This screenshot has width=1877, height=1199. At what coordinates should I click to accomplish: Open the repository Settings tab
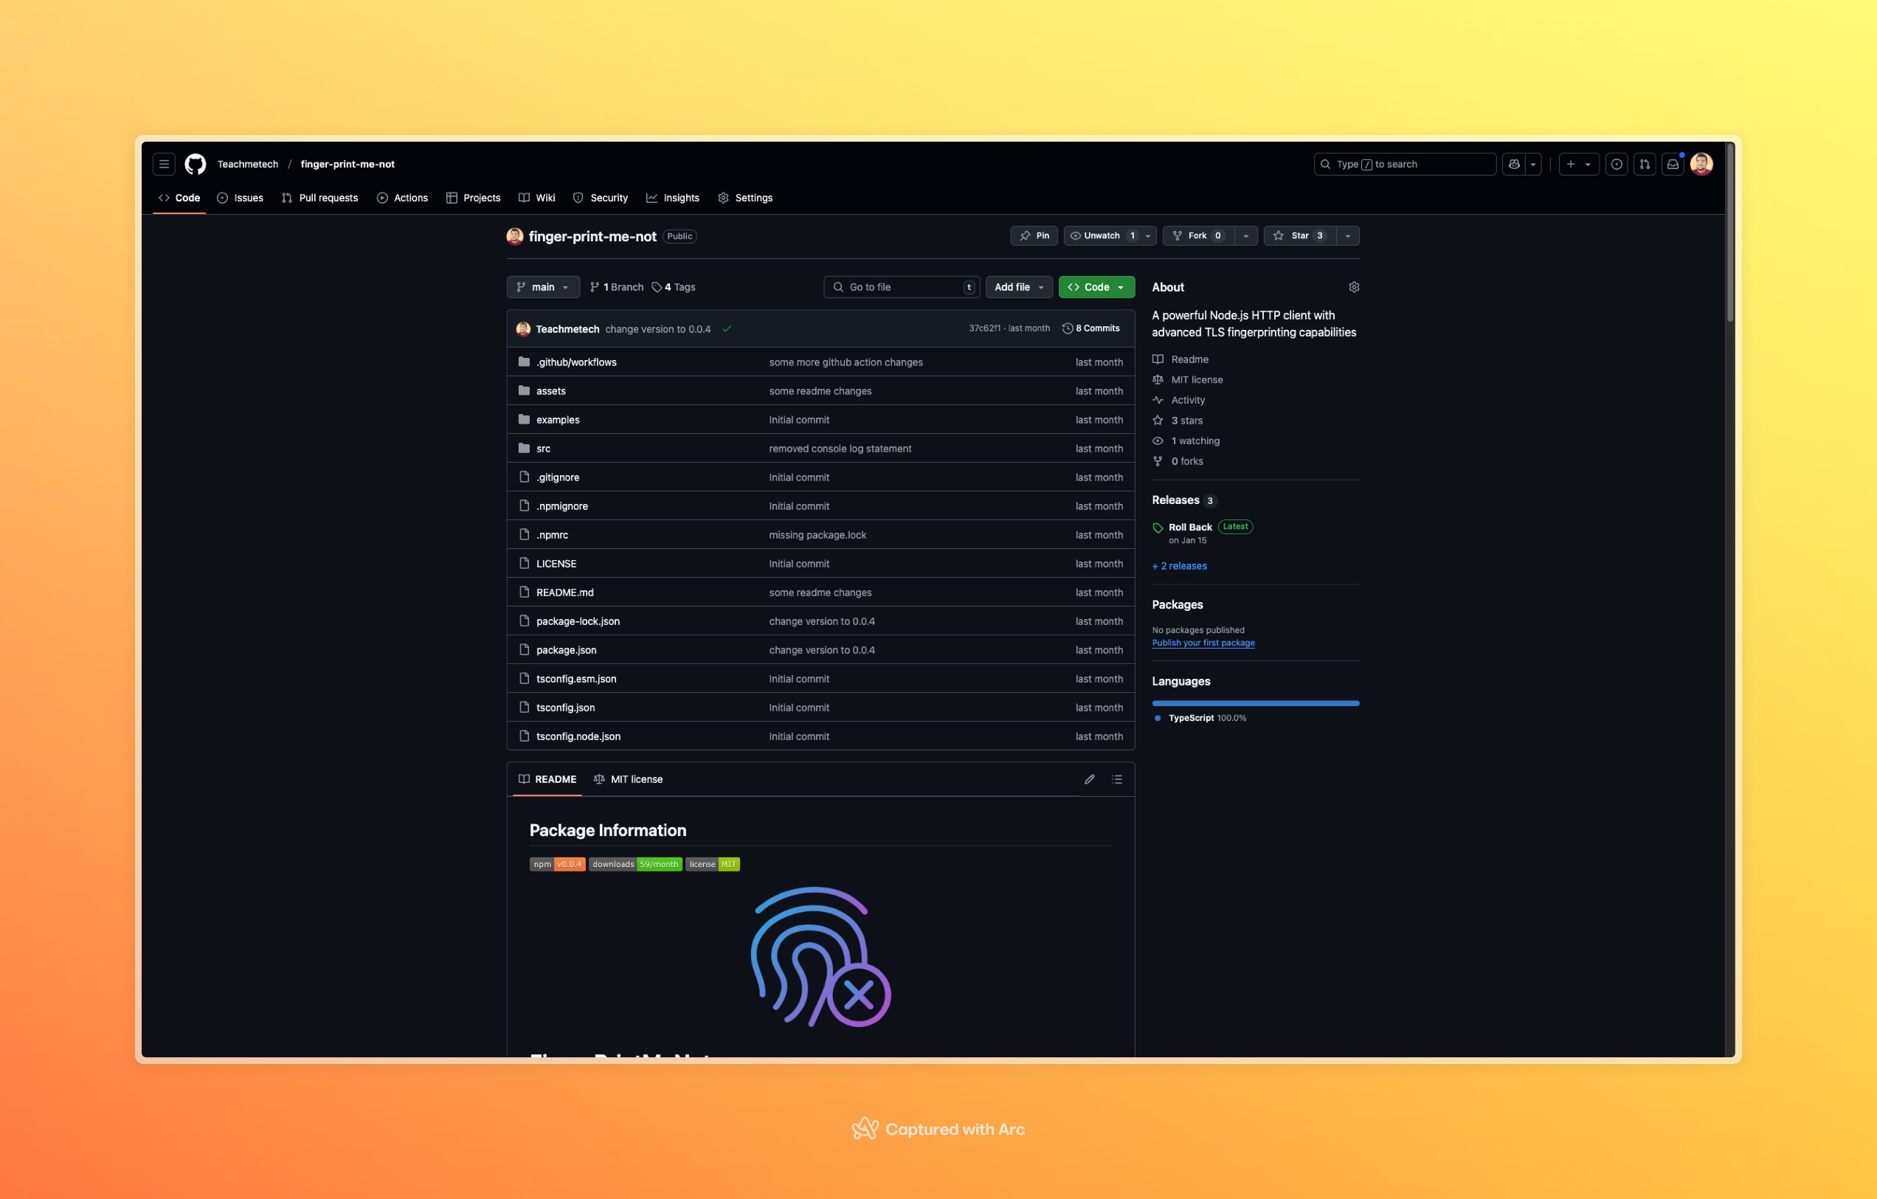[x=745, y=198]
